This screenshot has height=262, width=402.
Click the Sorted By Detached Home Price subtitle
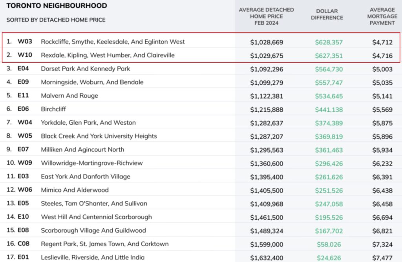[56, 20]
